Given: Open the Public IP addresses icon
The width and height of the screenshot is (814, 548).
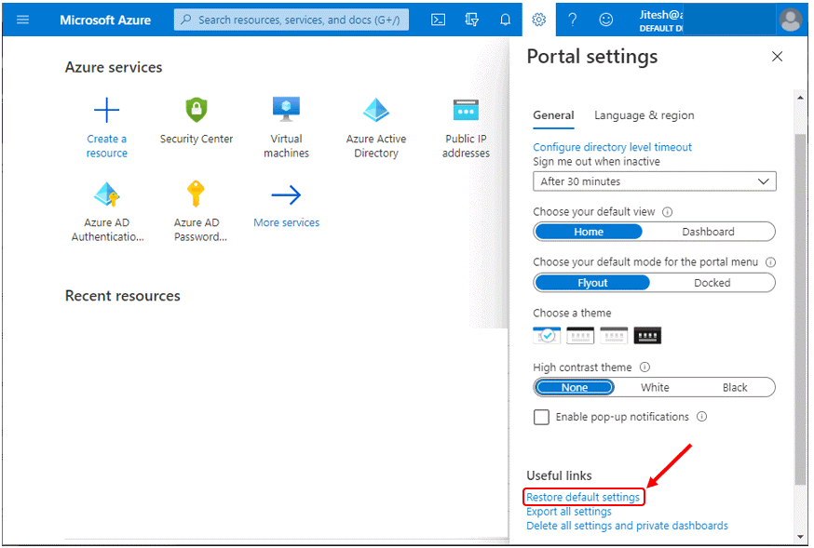Looking at the screenshot, I should [x=466, y=110].
